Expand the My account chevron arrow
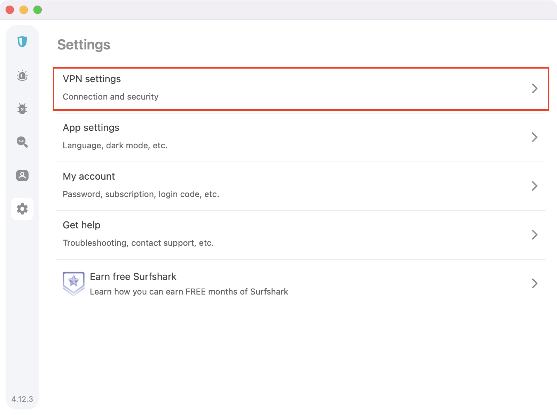 pos(535,186)
